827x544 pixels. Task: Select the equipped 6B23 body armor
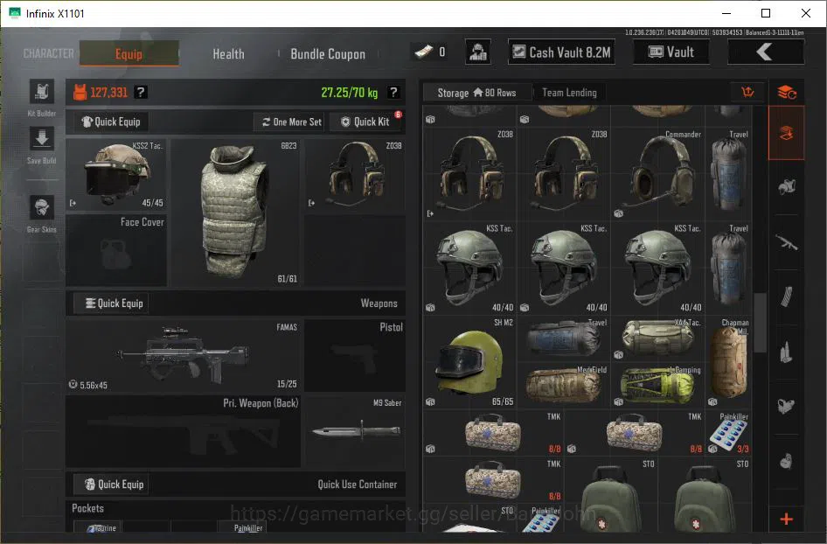pyautogui.click(x=235, y=213)
